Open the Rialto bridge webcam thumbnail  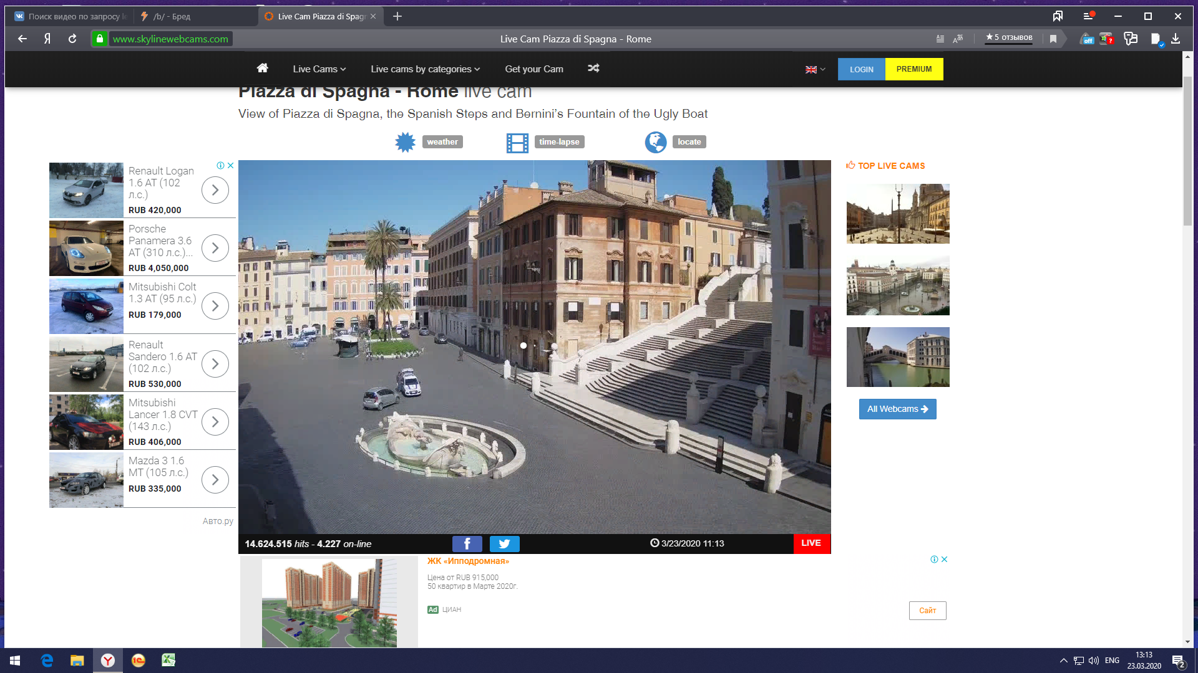(x=897, y=357)
